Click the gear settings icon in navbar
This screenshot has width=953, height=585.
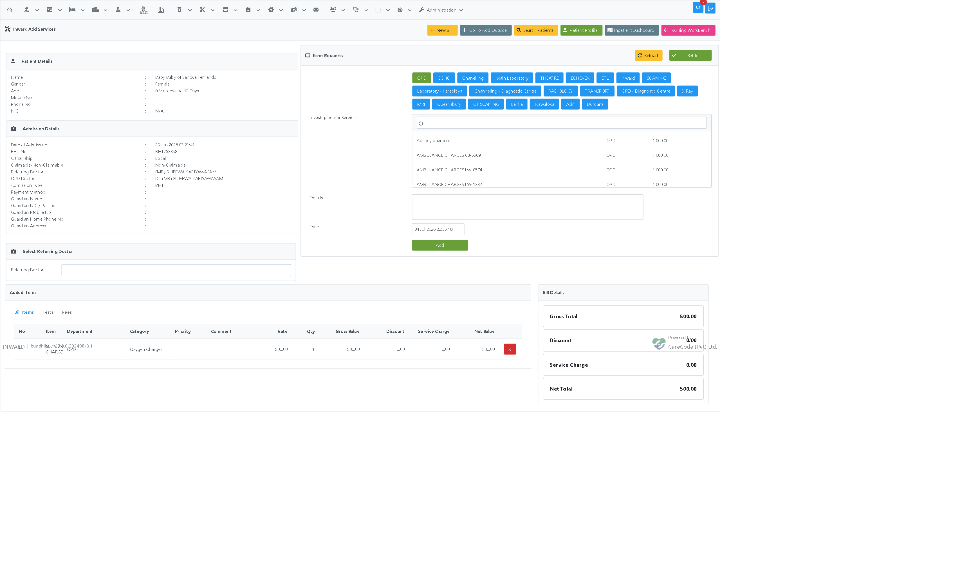pyautogui.click(x=400, y=10)
